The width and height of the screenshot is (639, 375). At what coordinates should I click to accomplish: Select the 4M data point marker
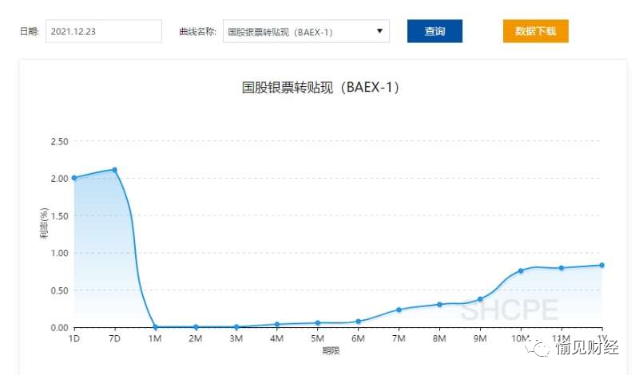[277, 324]
